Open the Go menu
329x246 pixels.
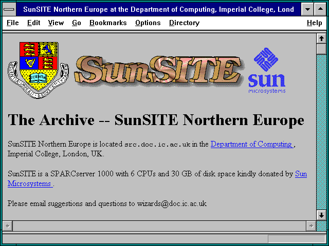click(x=77, y=23)
